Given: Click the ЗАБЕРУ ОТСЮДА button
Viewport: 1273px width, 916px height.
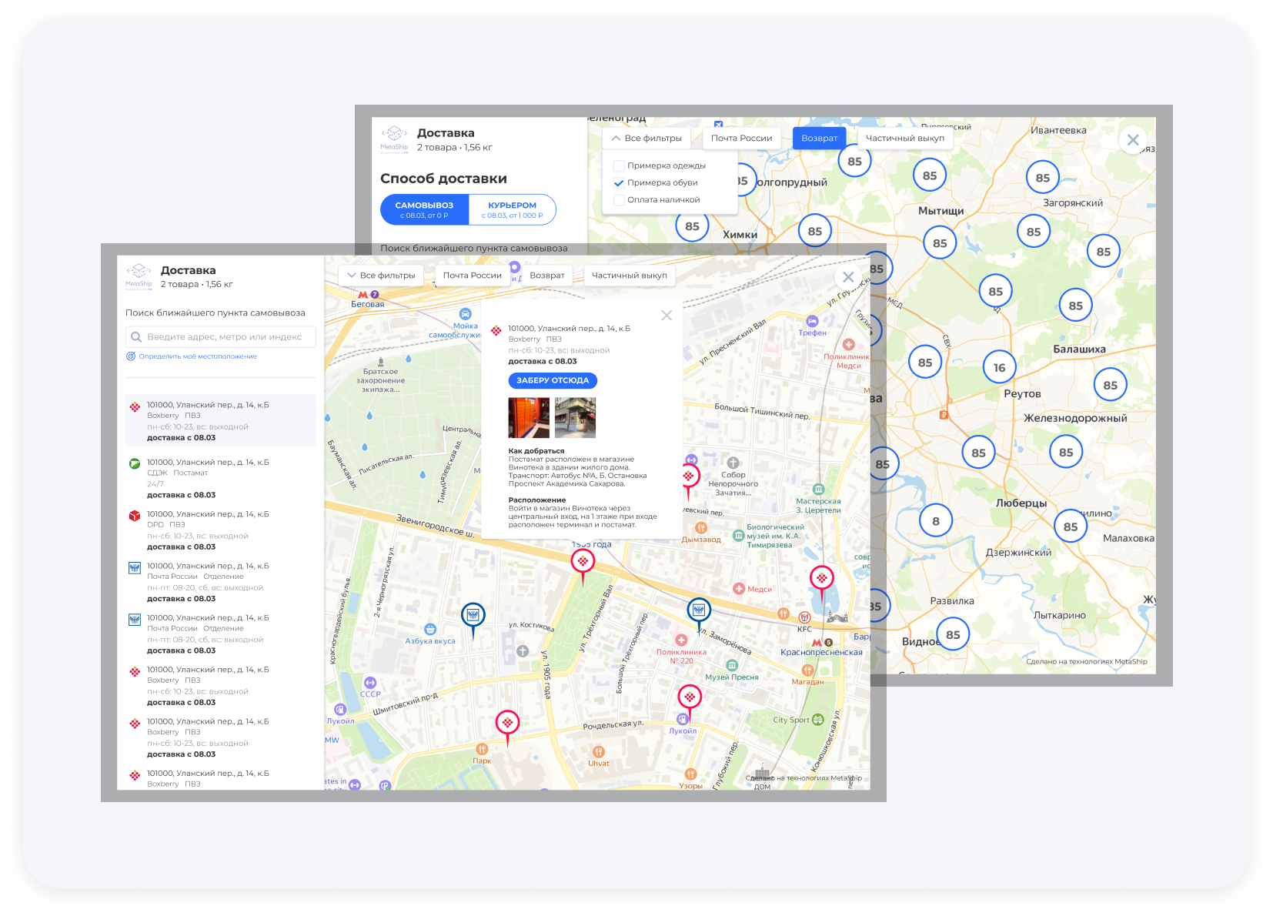Looking at the screenshot, I should tap(553, 380).
